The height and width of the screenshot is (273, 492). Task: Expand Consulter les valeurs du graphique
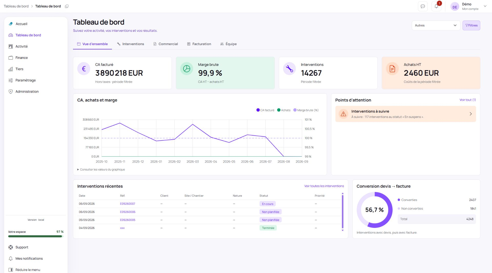point(101,169)
